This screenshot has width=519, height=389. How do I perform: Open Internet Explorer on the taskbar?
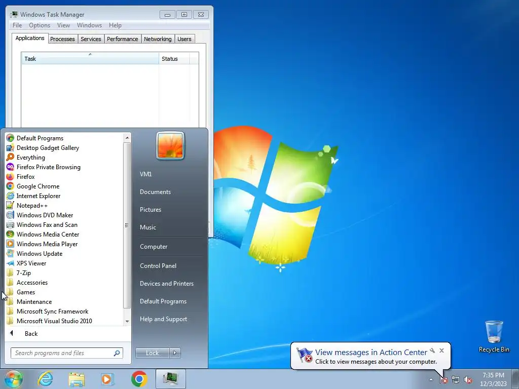(x=45, y=379)
